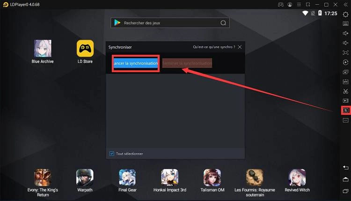The width and height of the screenshot is (351, 201).
Task: Start Honkai Impact 3rd
Action: [x=170, y=178]
